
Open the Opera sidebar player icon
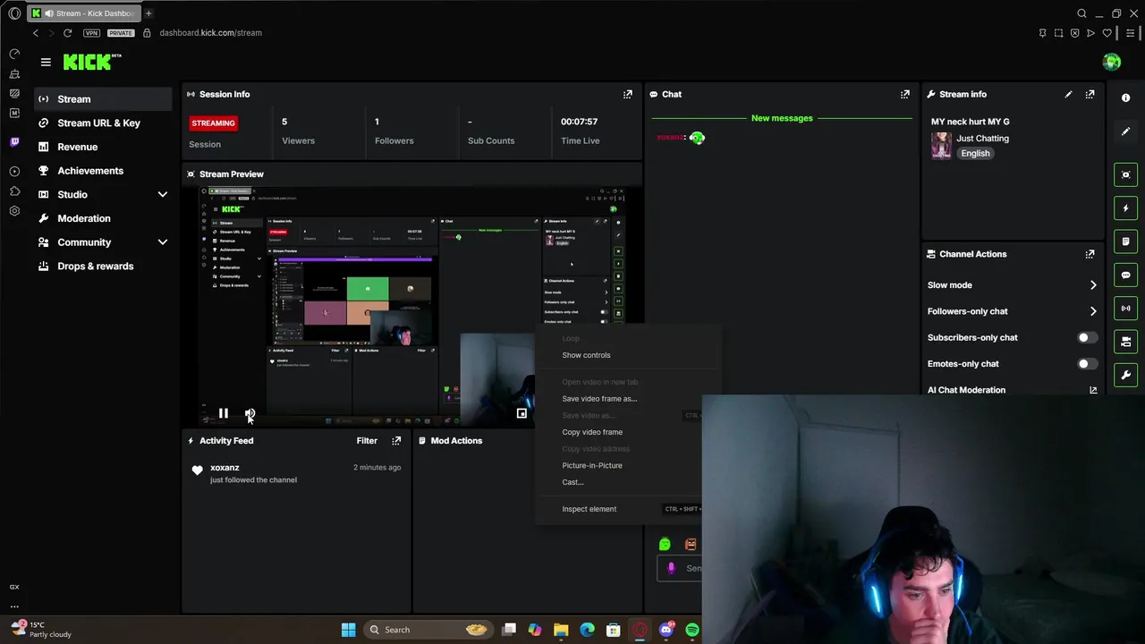click(x=14, y=171)
